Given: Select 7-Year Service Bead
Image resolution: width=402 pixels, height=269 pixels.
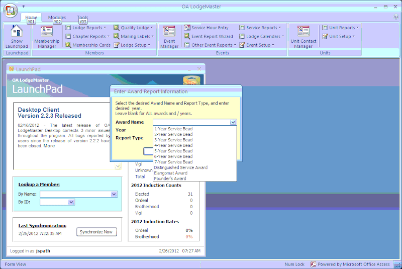Looking at the screenshot, I should [x=195, y=162].
